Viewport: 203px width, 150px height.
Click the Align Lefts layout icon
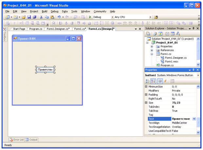point(61,23)
